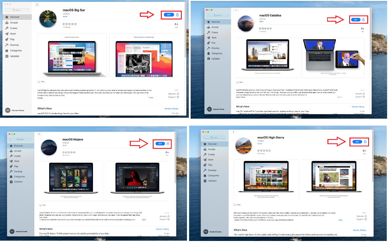Viewport: 388px width, 244px height.
Task: Click the back chevron in the Big Sur window
Action: tap(37, 4)
